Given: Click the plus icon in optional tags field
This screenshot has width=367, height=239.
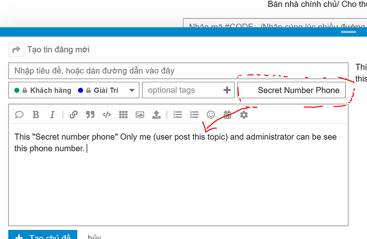Looking at the screenshot, I should (227, 90).
